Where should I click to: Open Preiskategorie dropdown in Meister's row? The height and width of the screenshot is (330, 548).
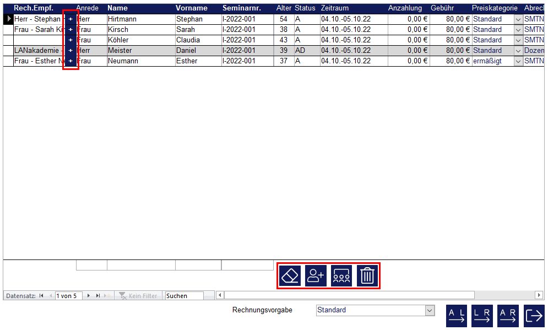(x=518, y=51)
